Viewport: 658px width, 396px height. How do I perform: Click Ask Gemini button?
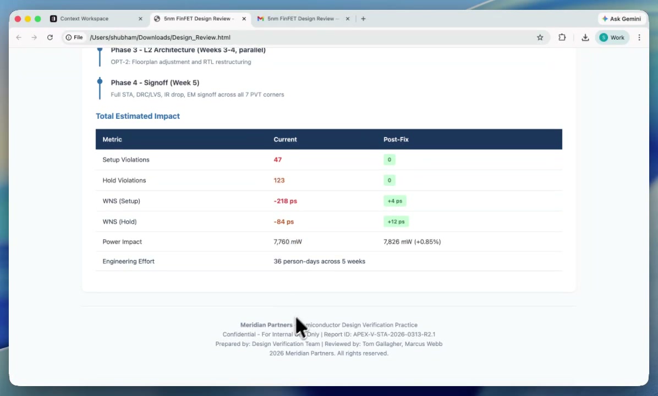coord(621,19)
